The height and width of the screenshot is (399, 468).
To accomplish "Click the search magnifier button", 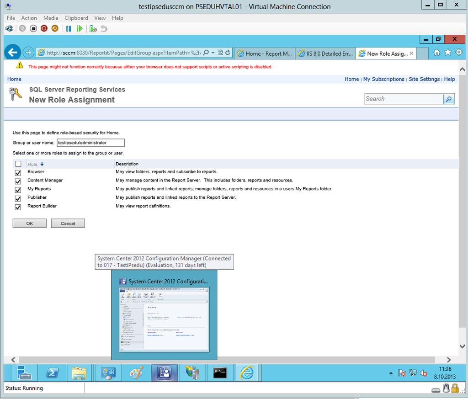I will 449,99.
